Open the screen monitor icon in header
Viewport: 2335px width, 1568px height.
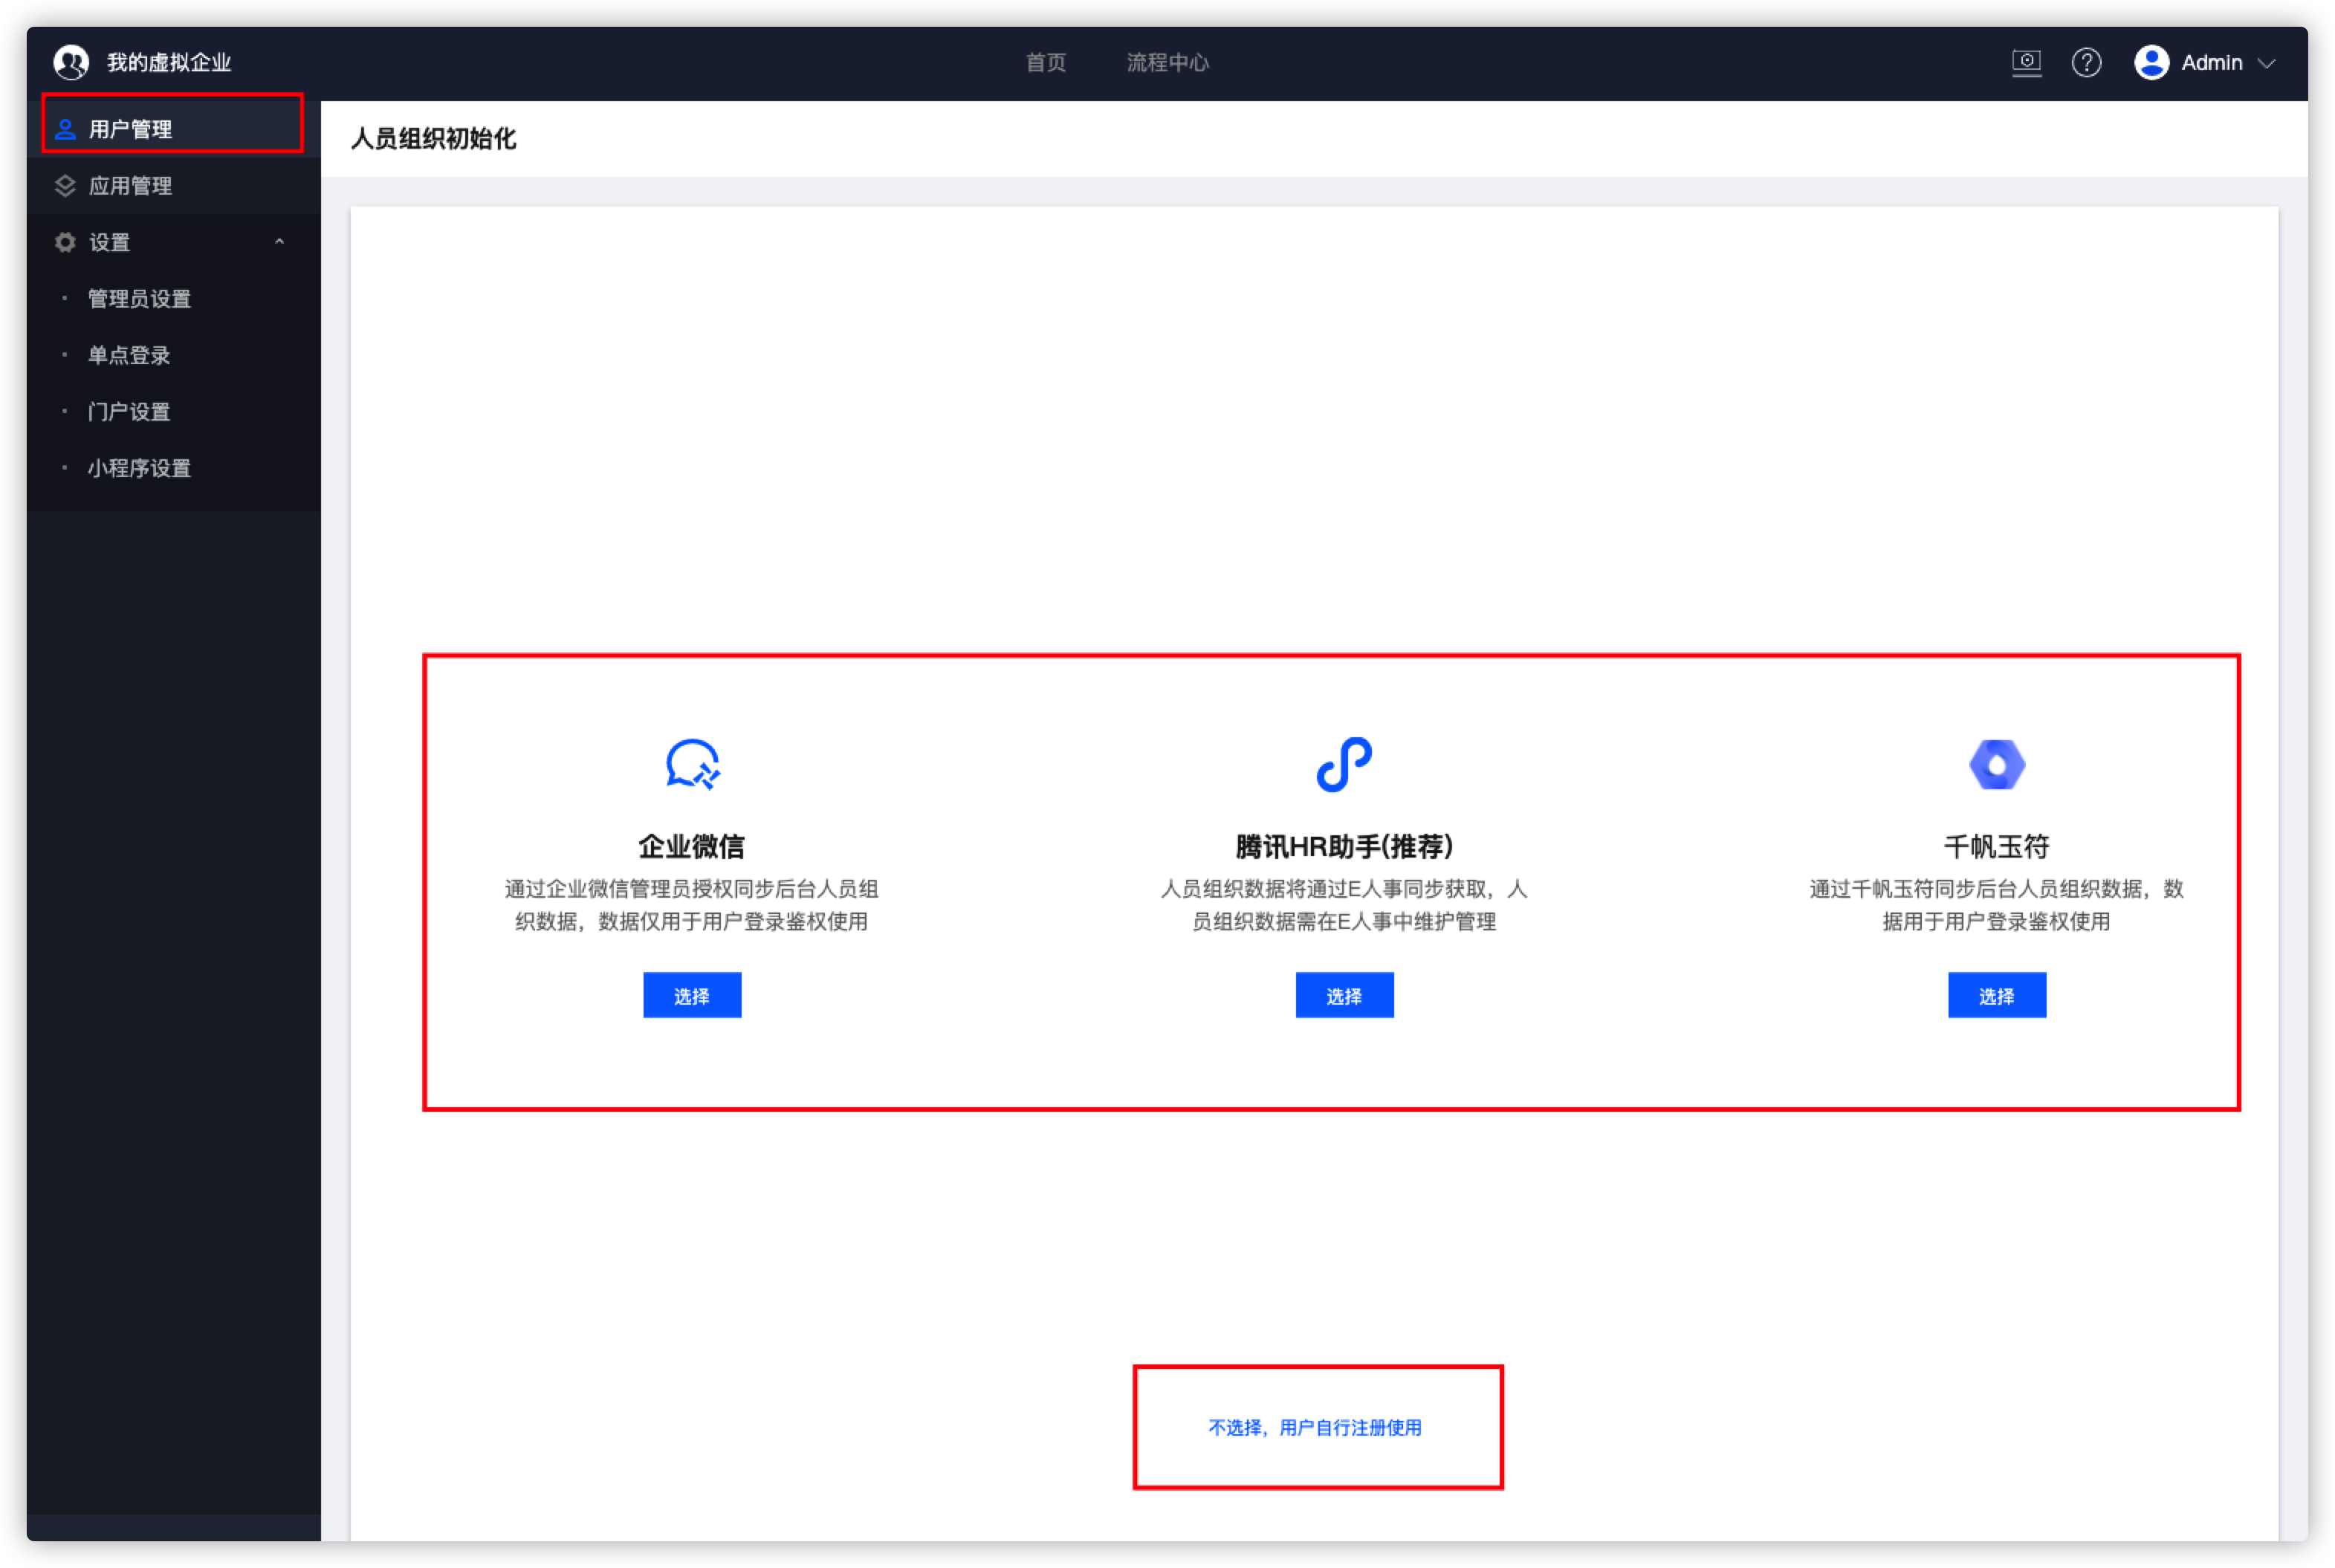click(x=2026, y=63)
